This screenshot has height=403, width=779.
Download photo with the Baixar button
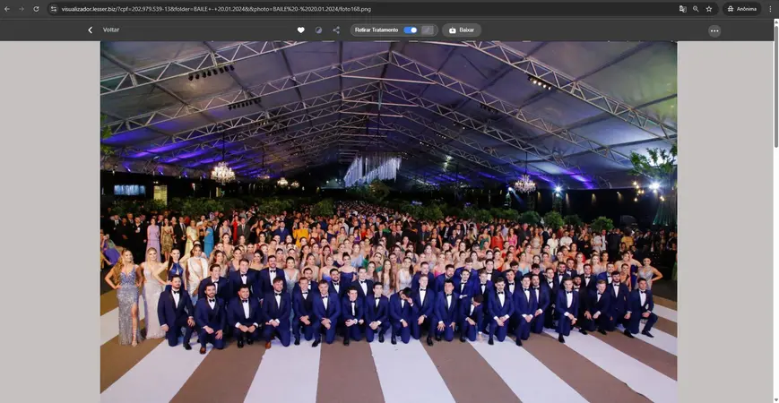pos(461,30)
